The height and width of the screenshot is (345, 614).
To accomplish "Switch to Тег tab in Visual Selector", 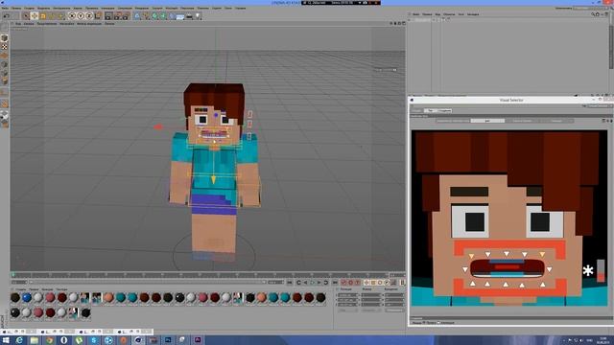I will [431, 111].
